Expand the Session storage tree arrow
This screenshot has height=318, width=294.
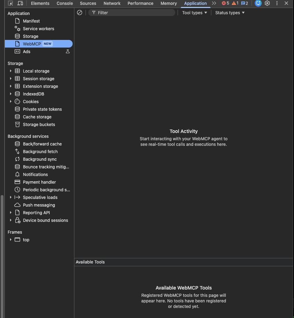point(10,78)
